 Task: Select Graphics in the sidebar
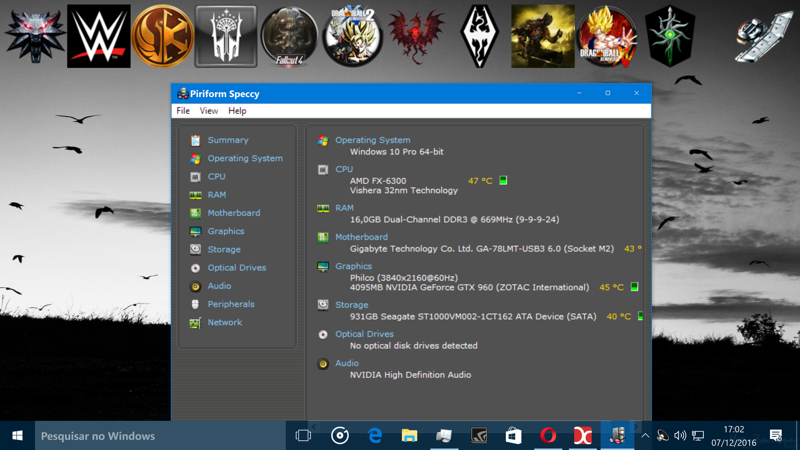click(226, 231)
